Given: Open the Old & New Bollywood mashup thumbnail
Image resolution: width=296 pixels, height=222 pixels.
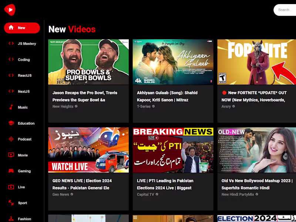Looking at the screenshot, I should coord(257,150).
